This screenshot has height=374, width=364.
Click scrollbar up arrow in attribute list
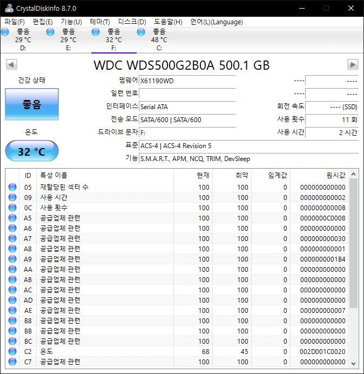coord(354,175)
